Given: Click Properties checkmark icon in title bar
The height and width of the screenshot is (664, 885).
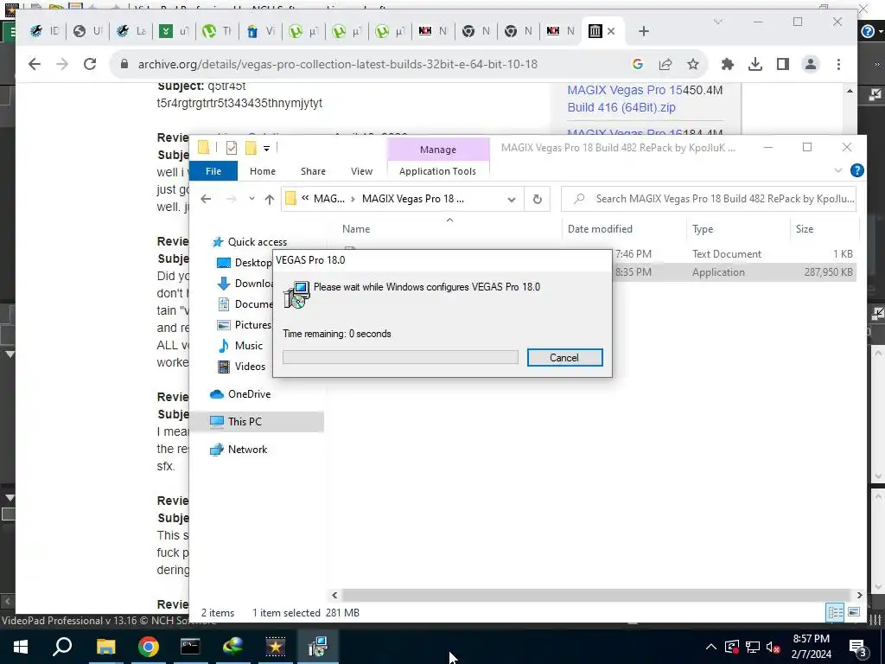Looking at the screenshot, I should [x=231, y=148].
